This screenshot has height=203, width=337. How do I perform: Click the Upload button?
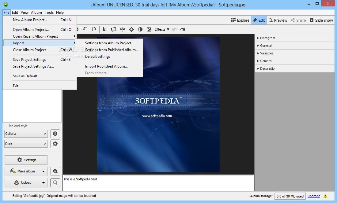coord(22,183)
